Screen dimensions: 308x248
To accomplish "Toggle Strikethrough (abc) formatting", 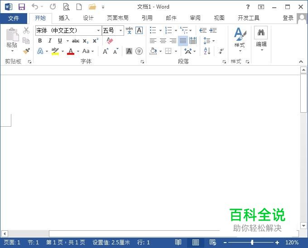I will [x=76, y=41].
